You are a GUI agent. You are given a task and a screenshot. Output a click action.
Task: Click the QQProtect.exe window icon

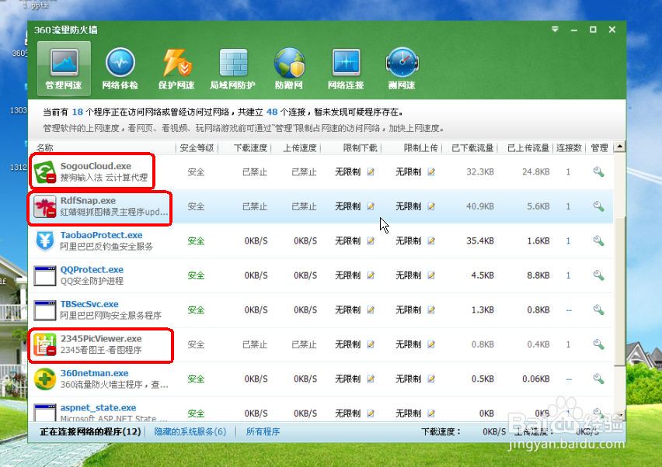pyautogui.click(x=45, y=275)
